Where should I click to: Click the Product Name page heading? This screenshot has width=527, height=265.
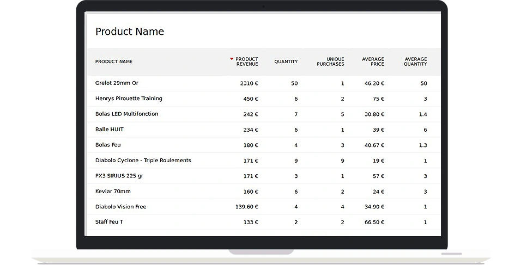pyautogui.click(x=130, y=32)
